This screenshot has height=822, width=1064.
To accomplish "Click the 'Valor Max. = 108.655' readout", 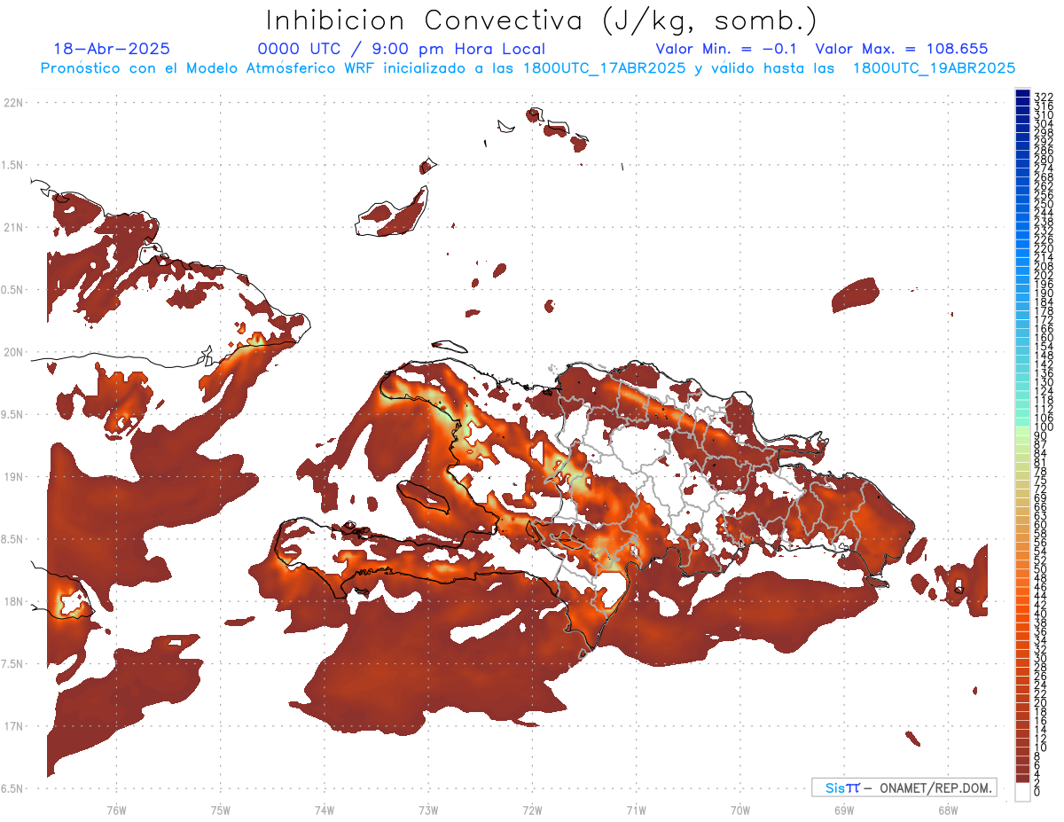I will pos(902,50).
